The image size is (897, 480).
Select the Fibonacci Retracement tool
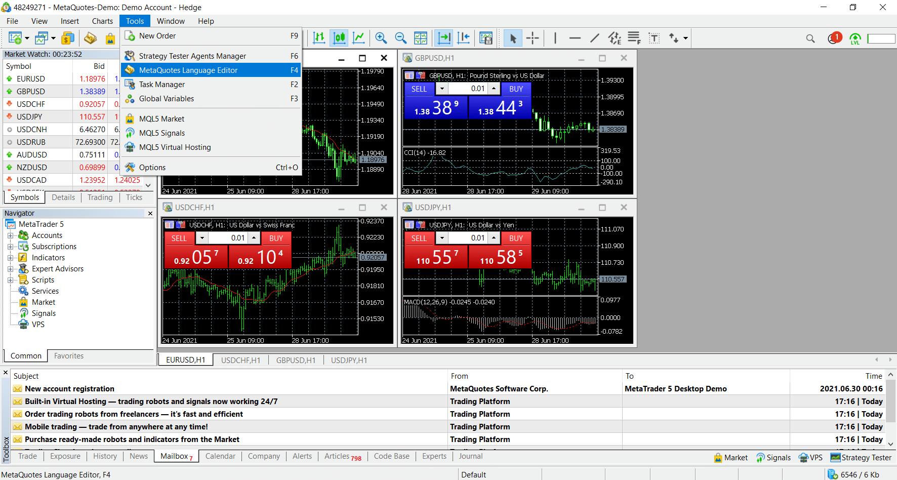pyautogui.click(x=634, y=38)
